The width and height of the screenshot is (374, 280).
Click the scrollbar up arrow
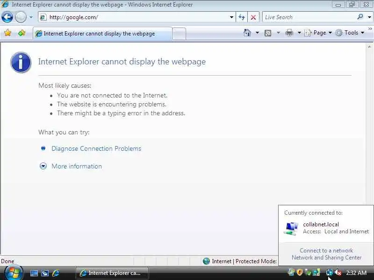369,47
